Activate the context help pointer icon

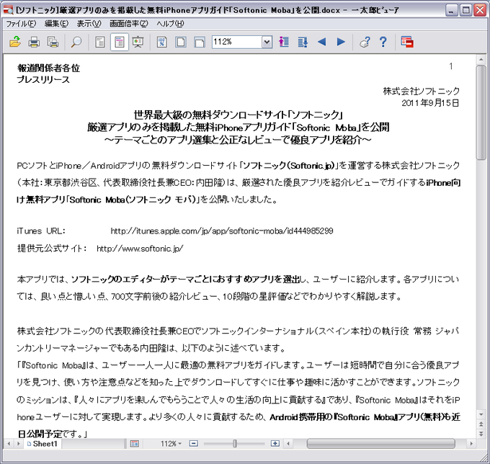[x=365, y=42]
